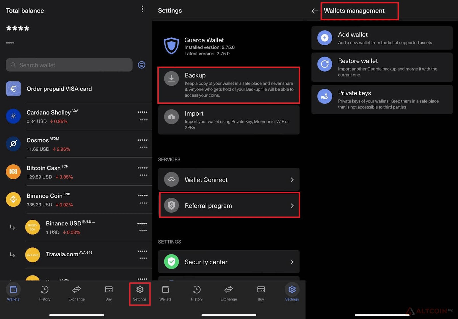458x319 pixels.
Task: Go back from Wallets management
Action: coord(315,11)
